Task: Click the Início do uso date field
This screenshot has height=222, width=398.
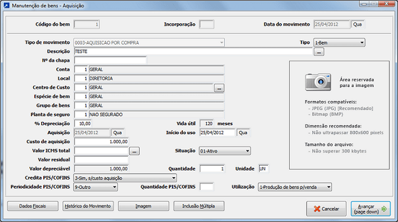Action: pos(217,133)
